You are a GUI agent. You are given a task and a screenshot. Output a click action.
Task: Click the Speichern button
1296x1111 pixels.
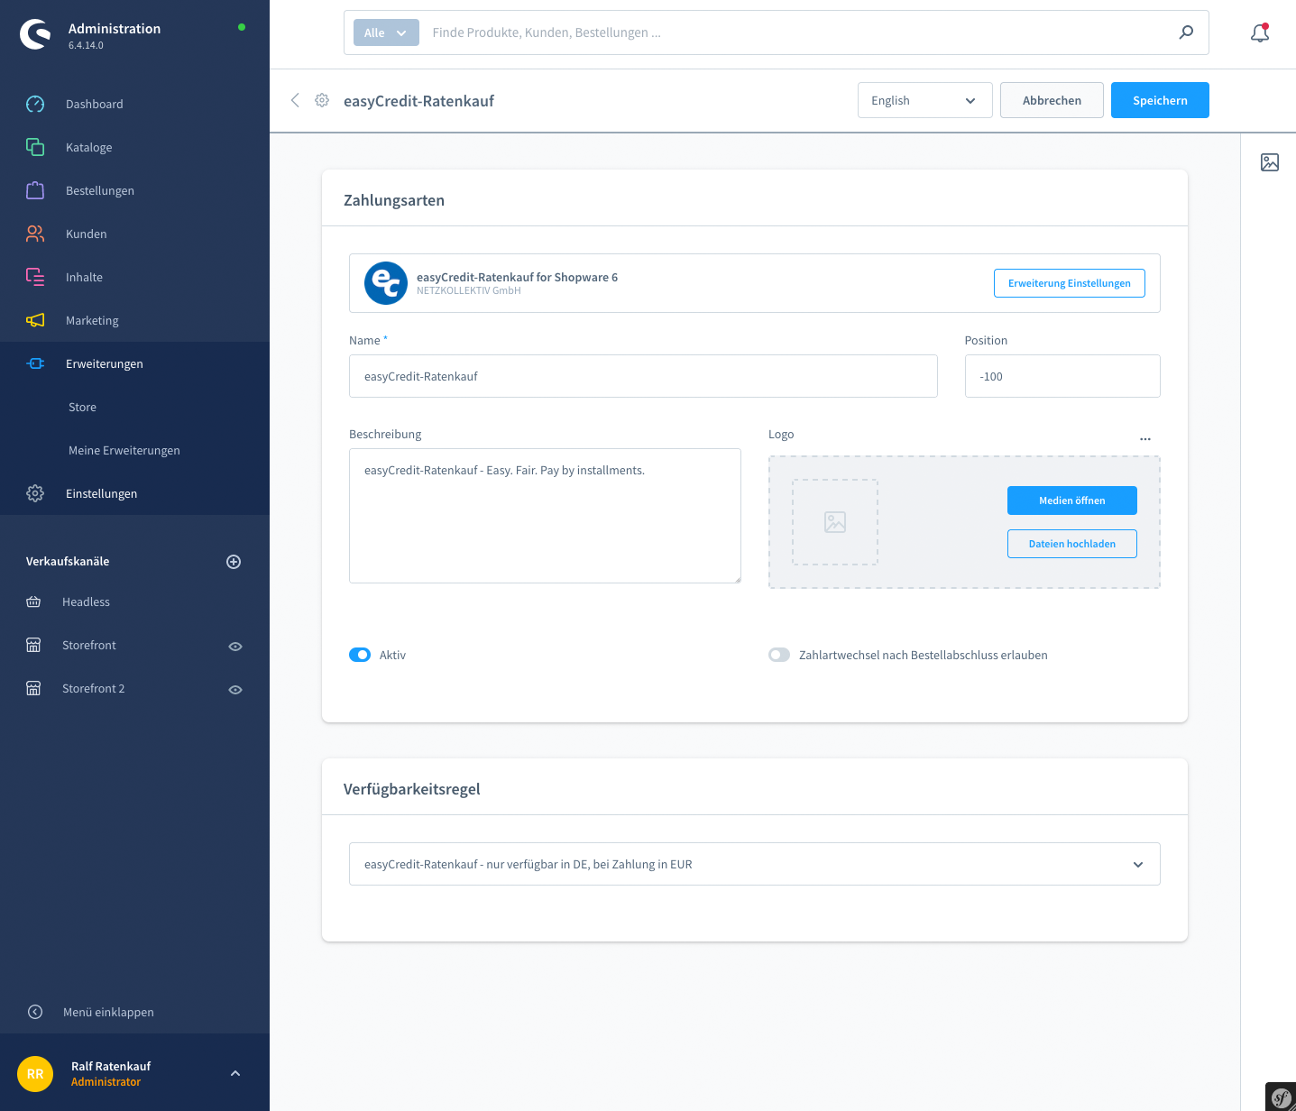point(1160,100)
